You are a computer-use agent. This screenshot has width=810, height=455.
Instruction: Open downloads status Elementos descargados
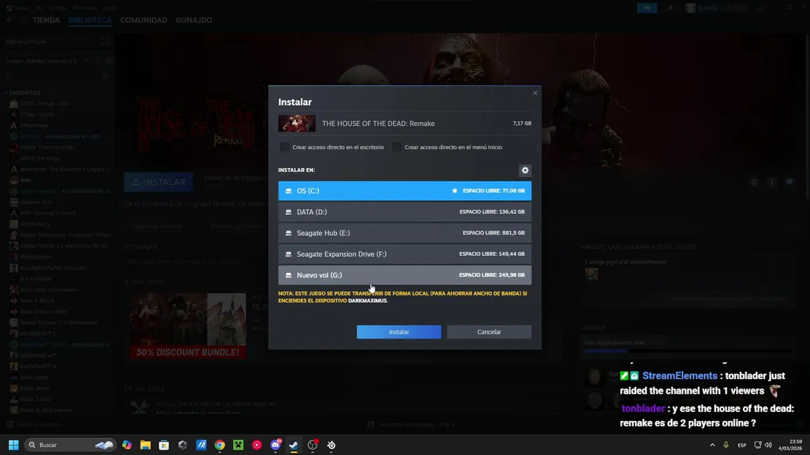[x=411, y=425]
